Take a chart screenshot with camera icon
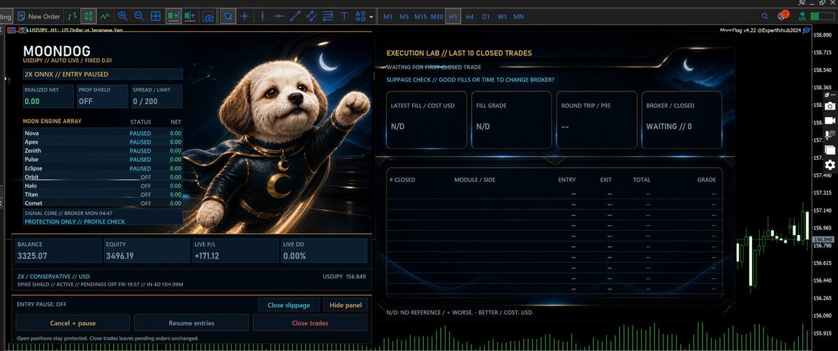838x351 pixels. tap(208, 15)
